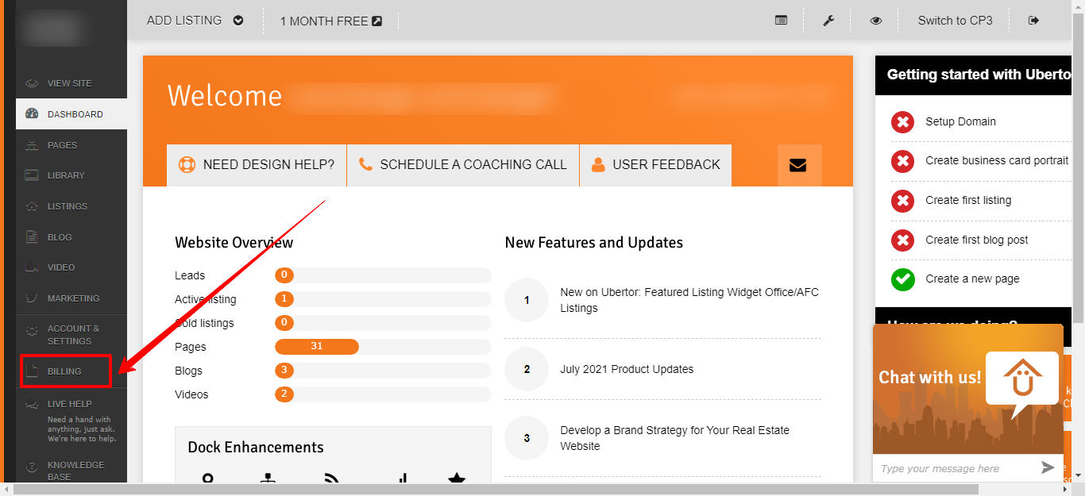Click the wrench tools icon in top bar
Viewport: 1085px width, 496px height.
click(828, 21)
